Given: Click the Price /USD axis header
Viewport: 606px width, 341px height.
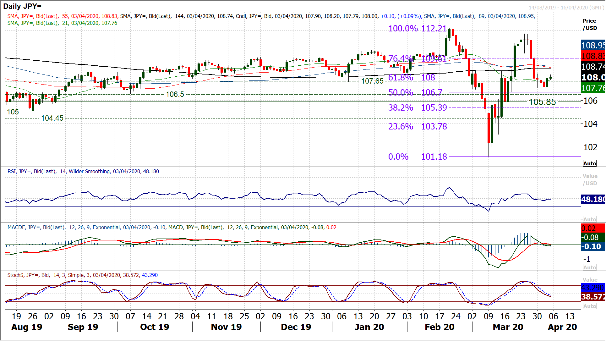Looking at the screenshot, I should 590,24.
